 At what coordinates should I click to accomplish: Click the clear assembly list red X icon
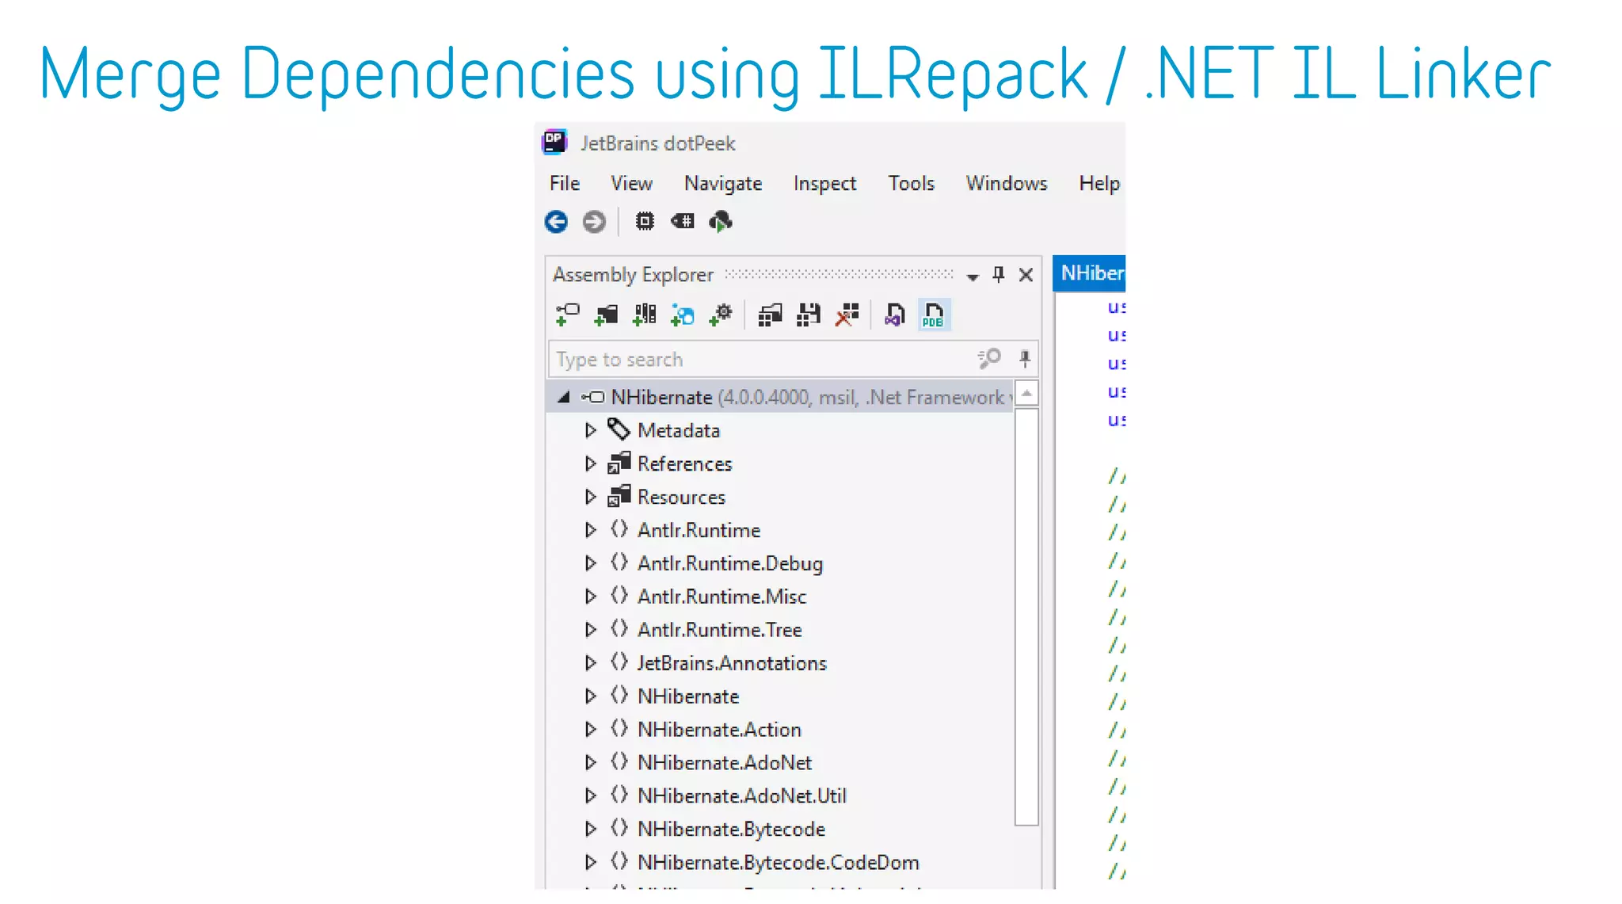coord(847,315)
